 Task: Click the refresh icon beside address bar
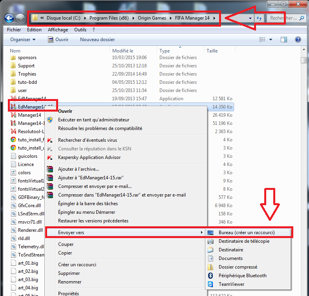259,18
